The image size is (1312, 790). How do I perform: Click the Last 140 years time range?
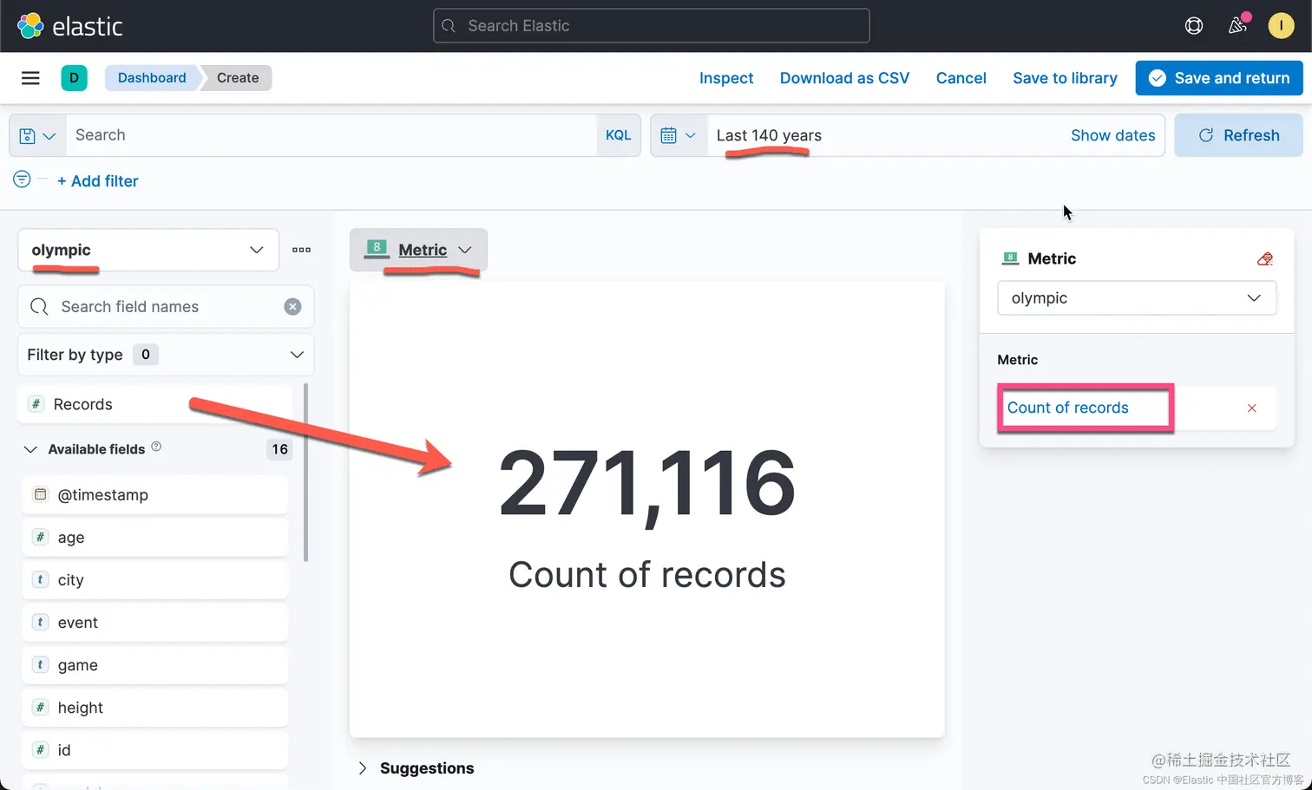pyautogui.click(x=769, y=135)
